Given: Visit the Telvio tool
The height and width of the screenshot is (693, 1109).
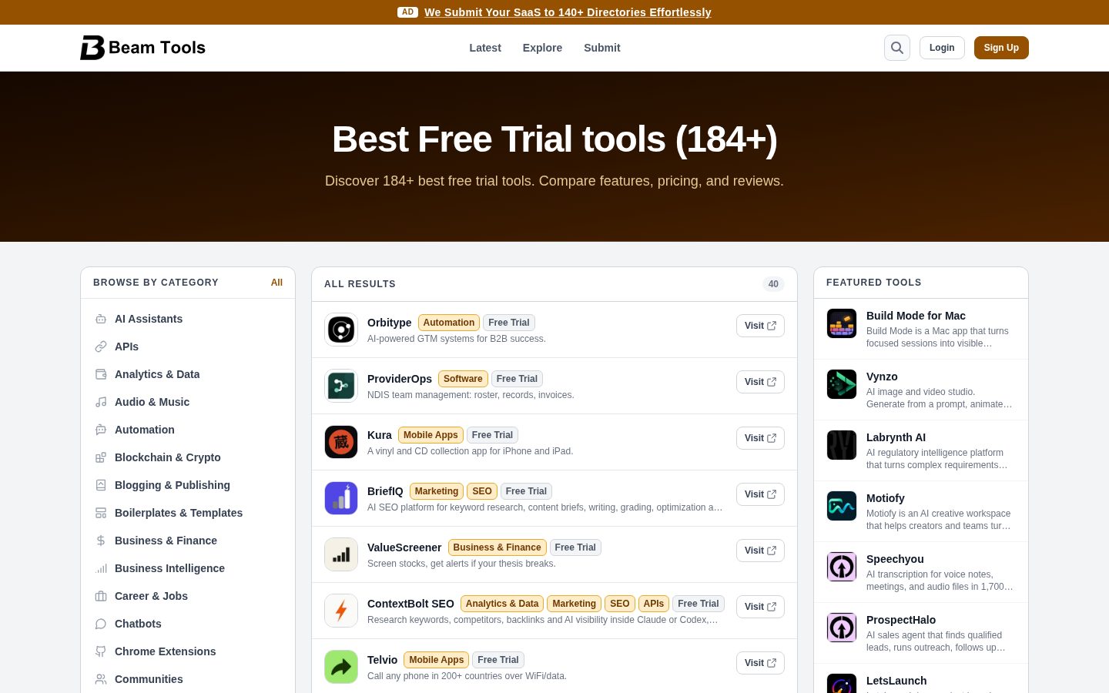Looking at the screenshot, I should pos(760,663).
